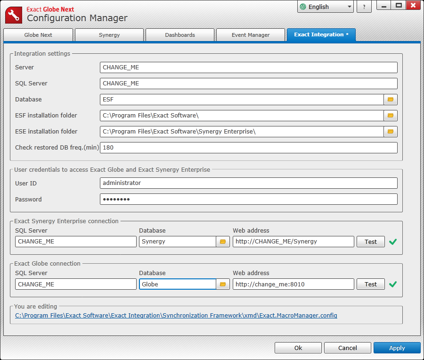Open folder browser for ESF installation folder
This screenshot has width=424, height=360.
(x=391, y=116)
